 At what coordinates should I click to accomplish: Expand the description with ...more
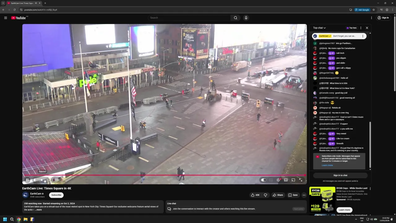(38, 210)
